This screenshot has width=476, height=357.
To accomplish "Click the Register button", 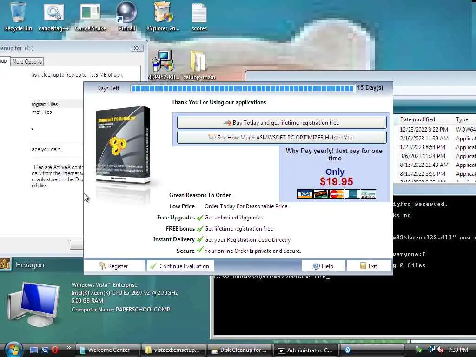I will pyautogui.click(x=114, y=266).
